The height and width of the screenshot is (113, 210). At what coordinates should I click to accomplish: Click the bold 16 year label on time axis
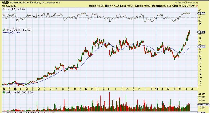click(x=15, y=89)
